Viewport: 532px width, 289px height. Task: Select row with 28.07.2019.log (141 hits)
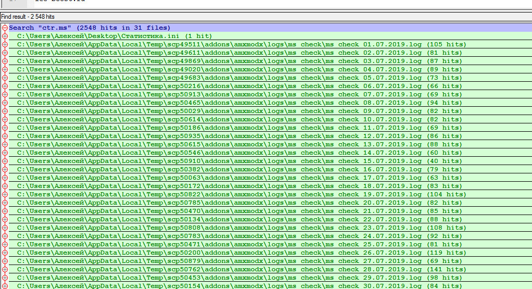point(270,270)
